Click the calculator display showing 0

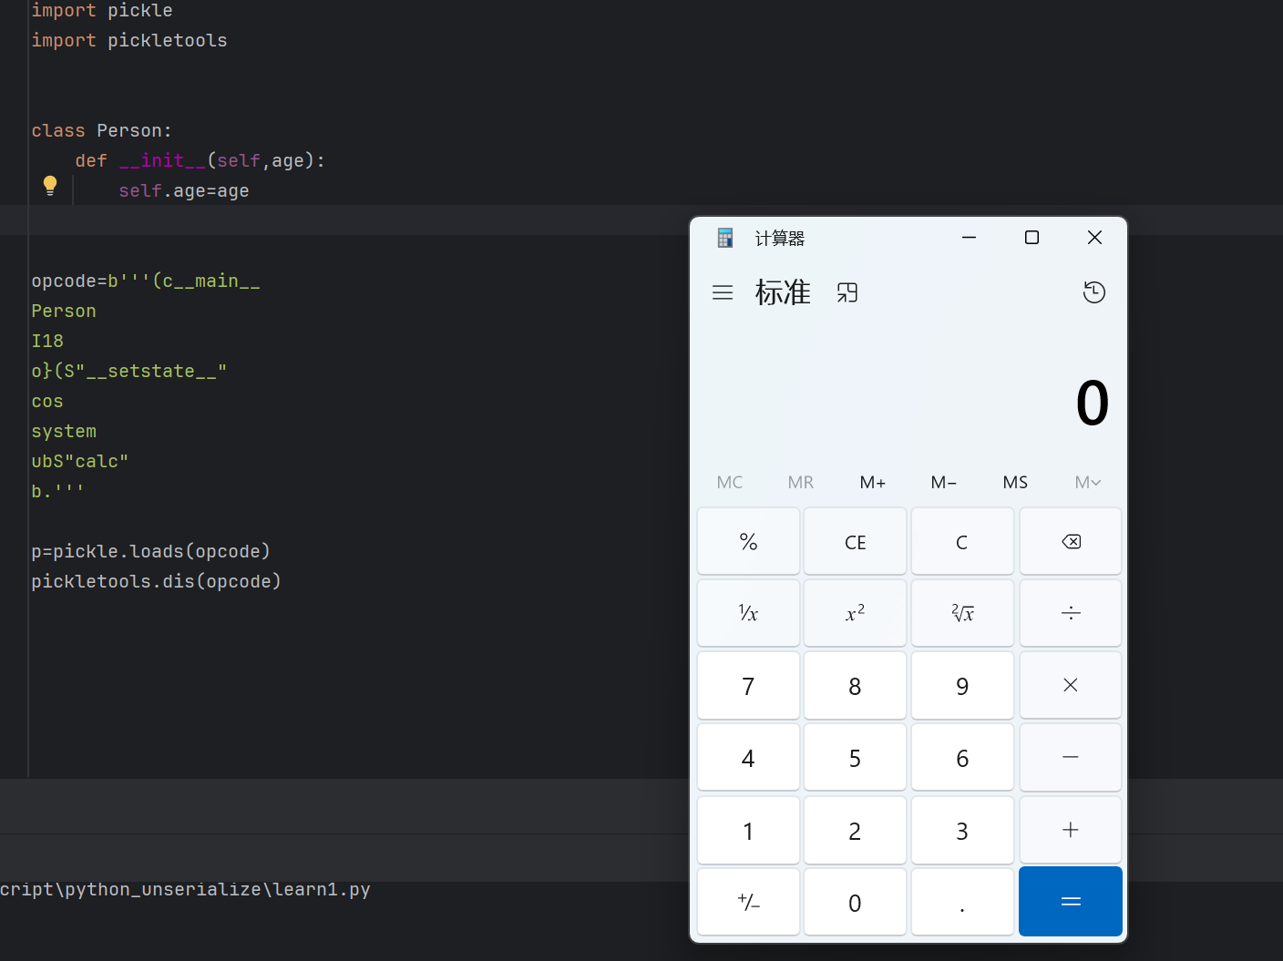pos(1092,403)
